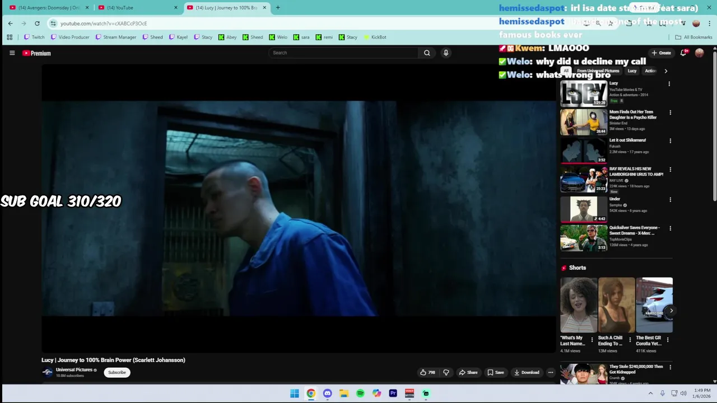
Task: Open a new browser tab
Action: pyautogui.click(x=278, y=8)
